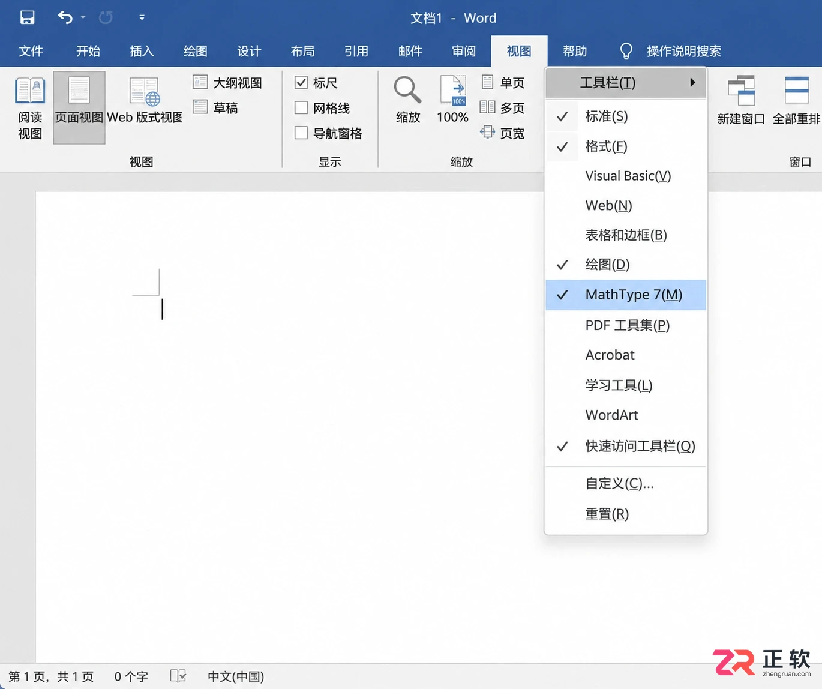This screenshot has width=822, height=689.
Task: Click 全部重排 window button
Action: [x=796, y=100]
